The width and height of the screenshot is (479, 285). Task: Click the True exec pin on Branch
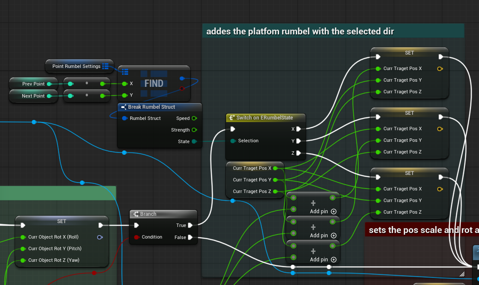190,225
